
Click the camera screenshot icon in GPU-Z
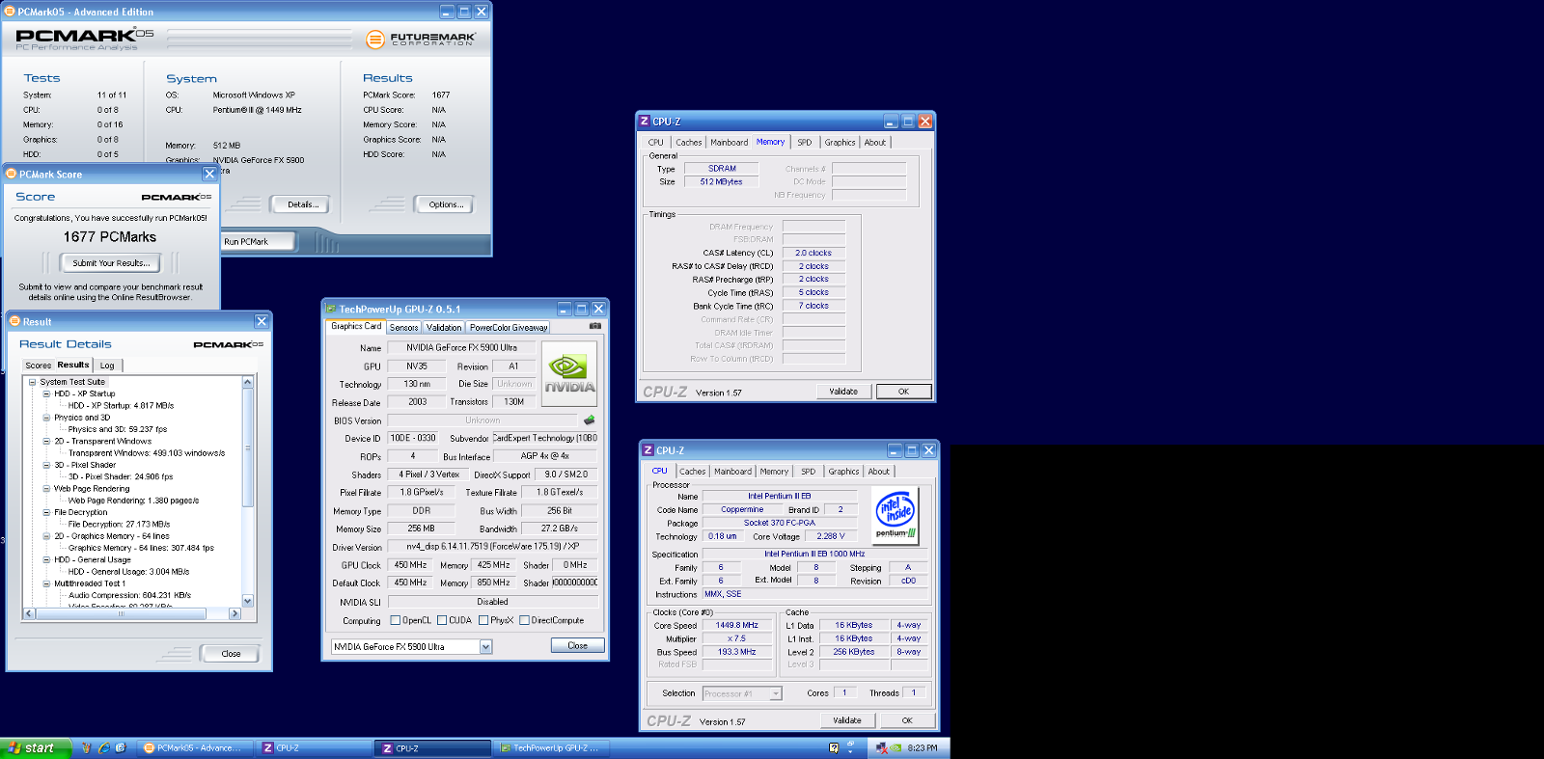point(595,326)
